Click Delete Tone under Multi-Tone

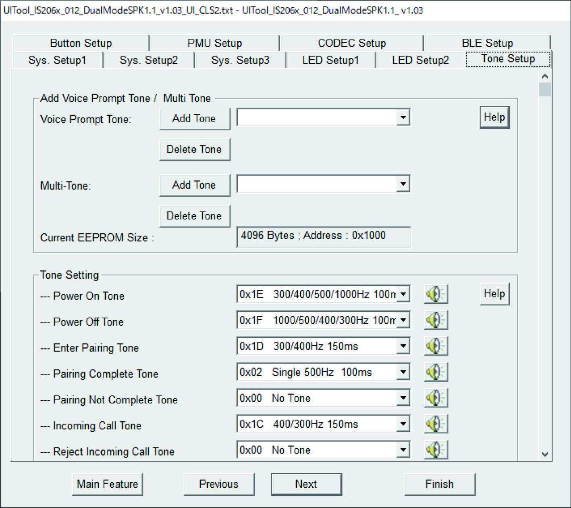(195, 216)
